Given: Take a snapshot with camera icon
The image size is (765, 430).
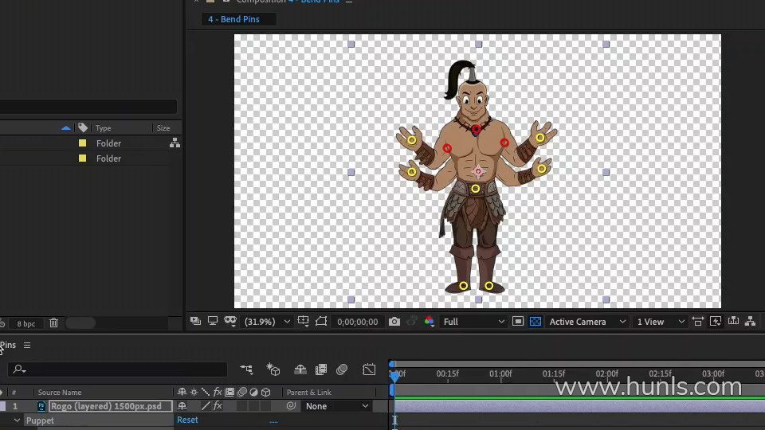Looking at the screenshot, I should coord(394,322).
